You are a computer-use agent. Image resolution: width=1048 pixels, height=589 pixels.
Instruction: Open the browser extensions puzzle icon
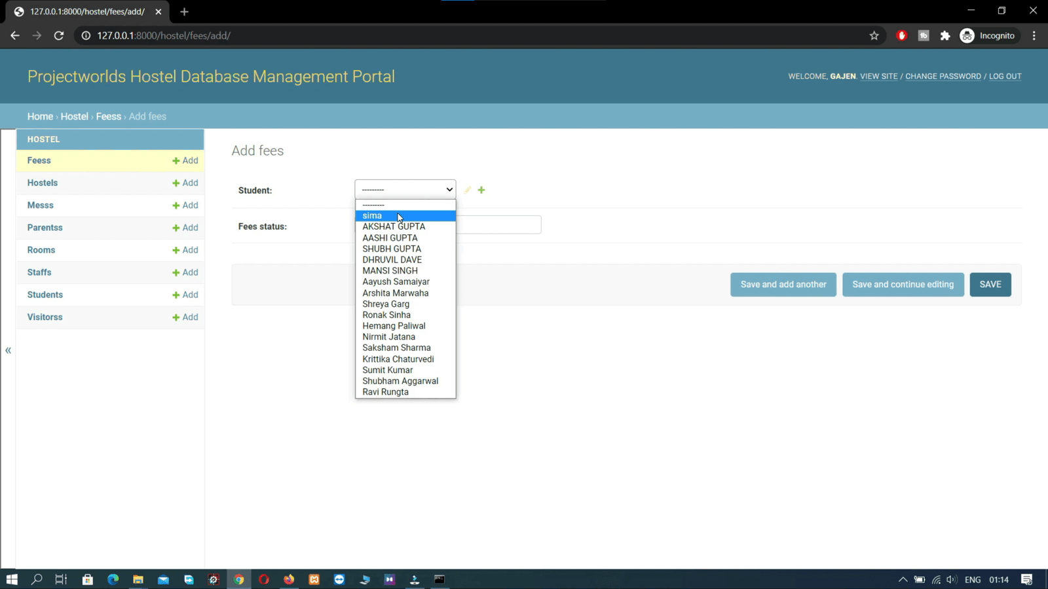pyautogui.click(x=945, y=36)
